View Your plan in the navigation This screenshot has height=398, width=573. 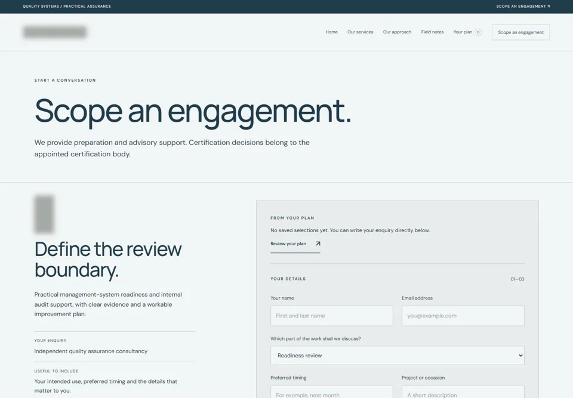point(463,32)
